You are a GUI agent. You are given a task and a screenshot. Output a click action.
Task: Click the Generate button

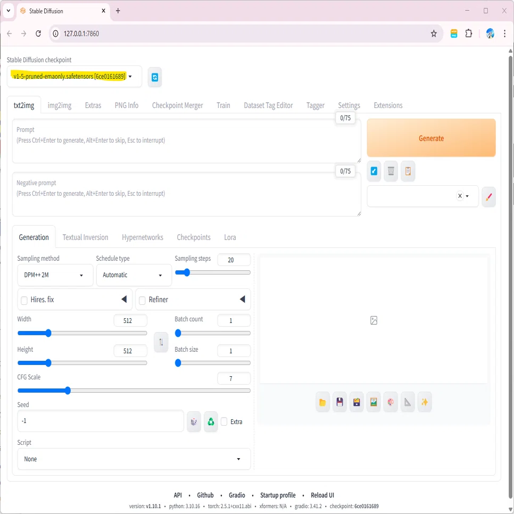point(431,138)
